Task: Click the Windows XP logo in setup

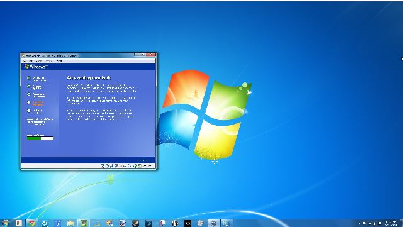Action: (x=36, y=67)
